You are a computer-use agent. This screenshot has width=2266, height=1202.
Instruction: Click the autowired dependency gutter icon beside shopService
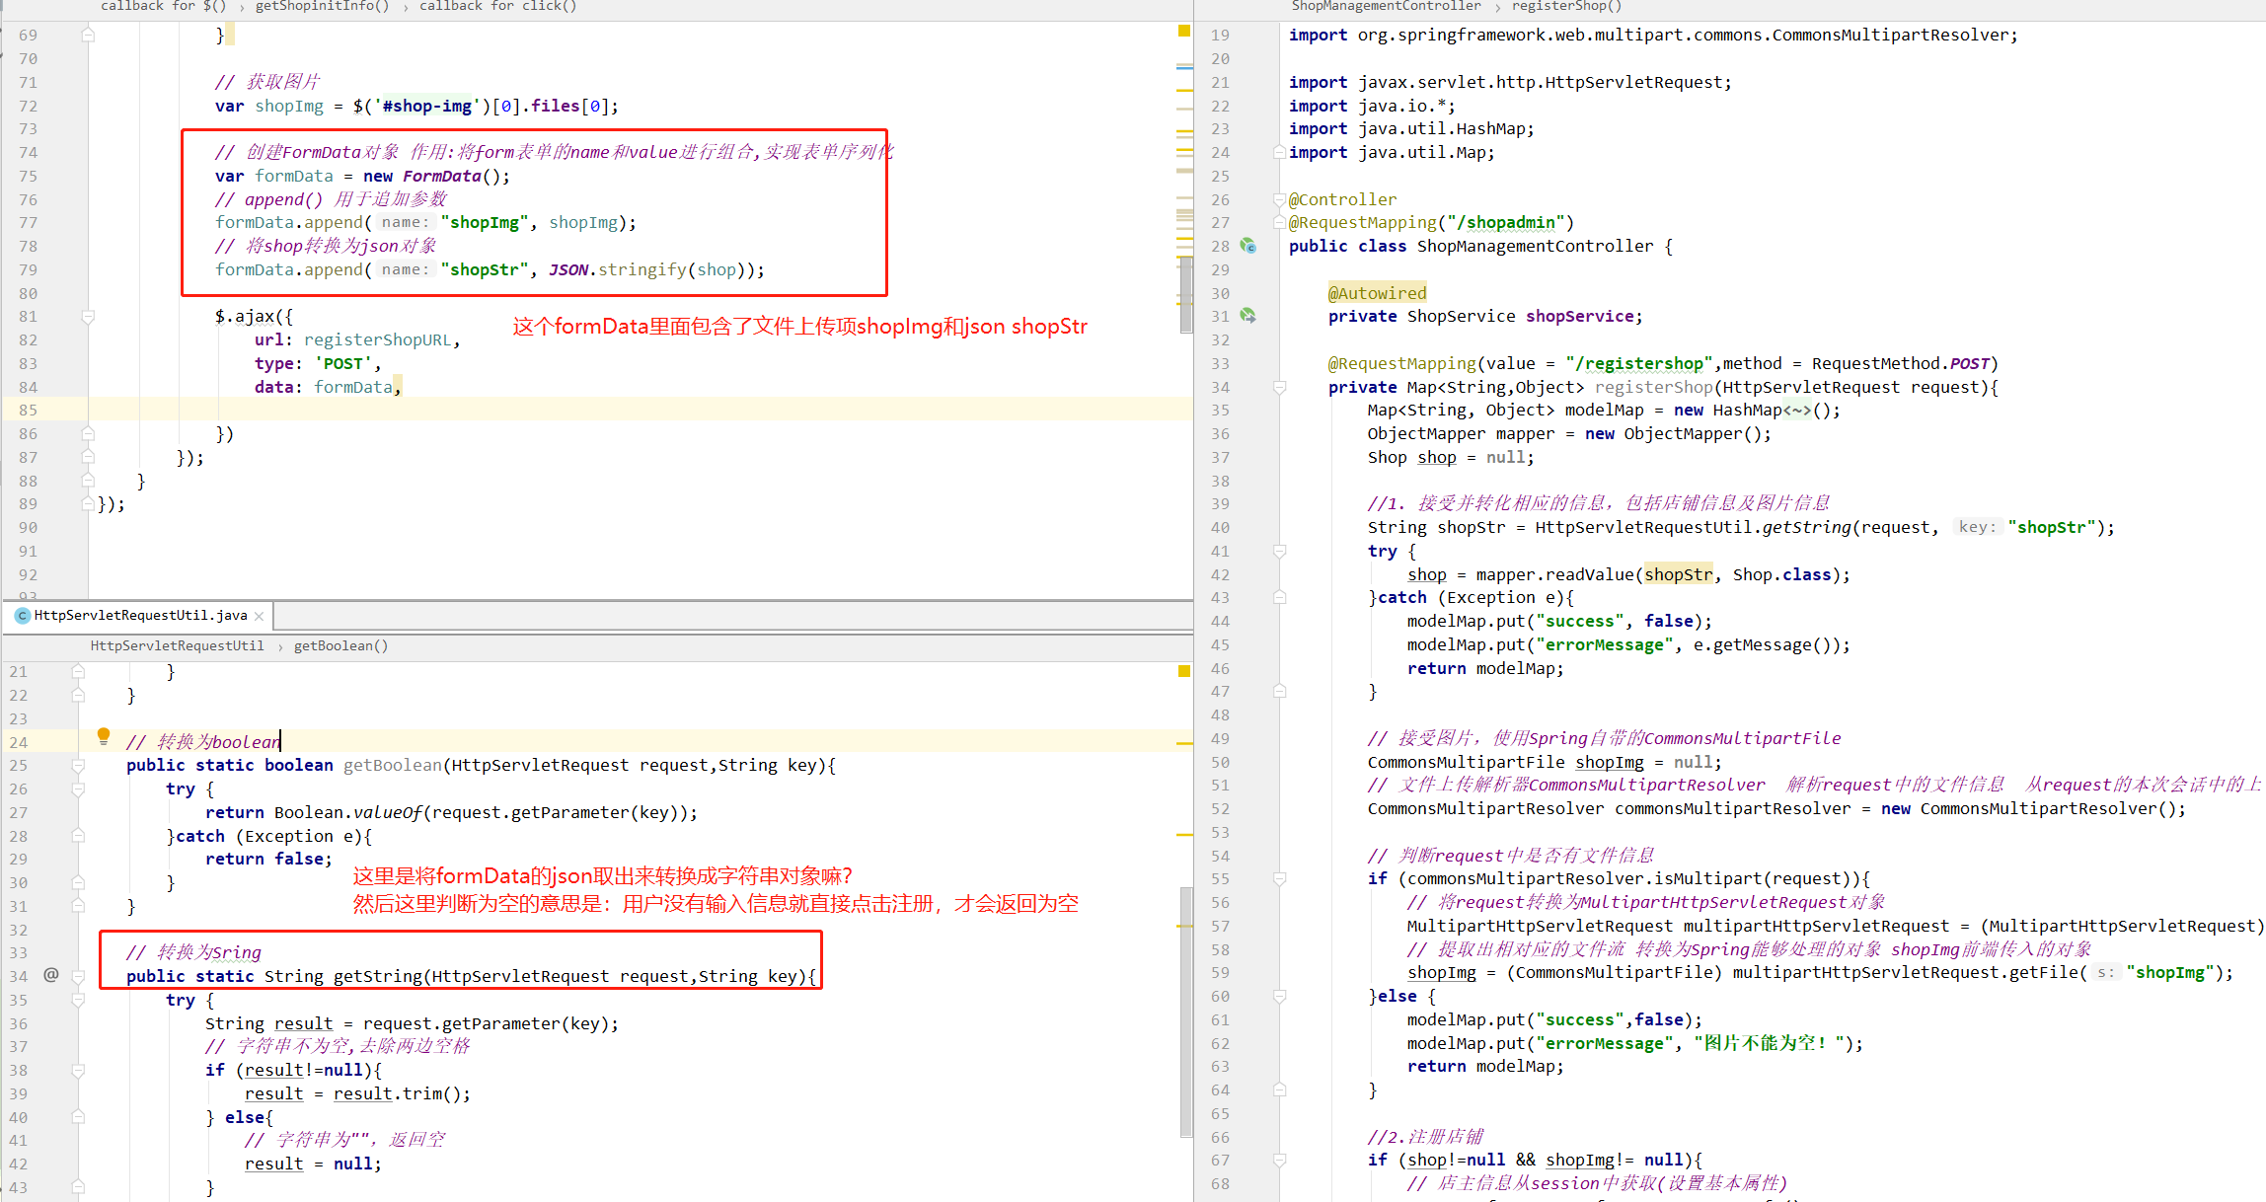pos(1248,316)
